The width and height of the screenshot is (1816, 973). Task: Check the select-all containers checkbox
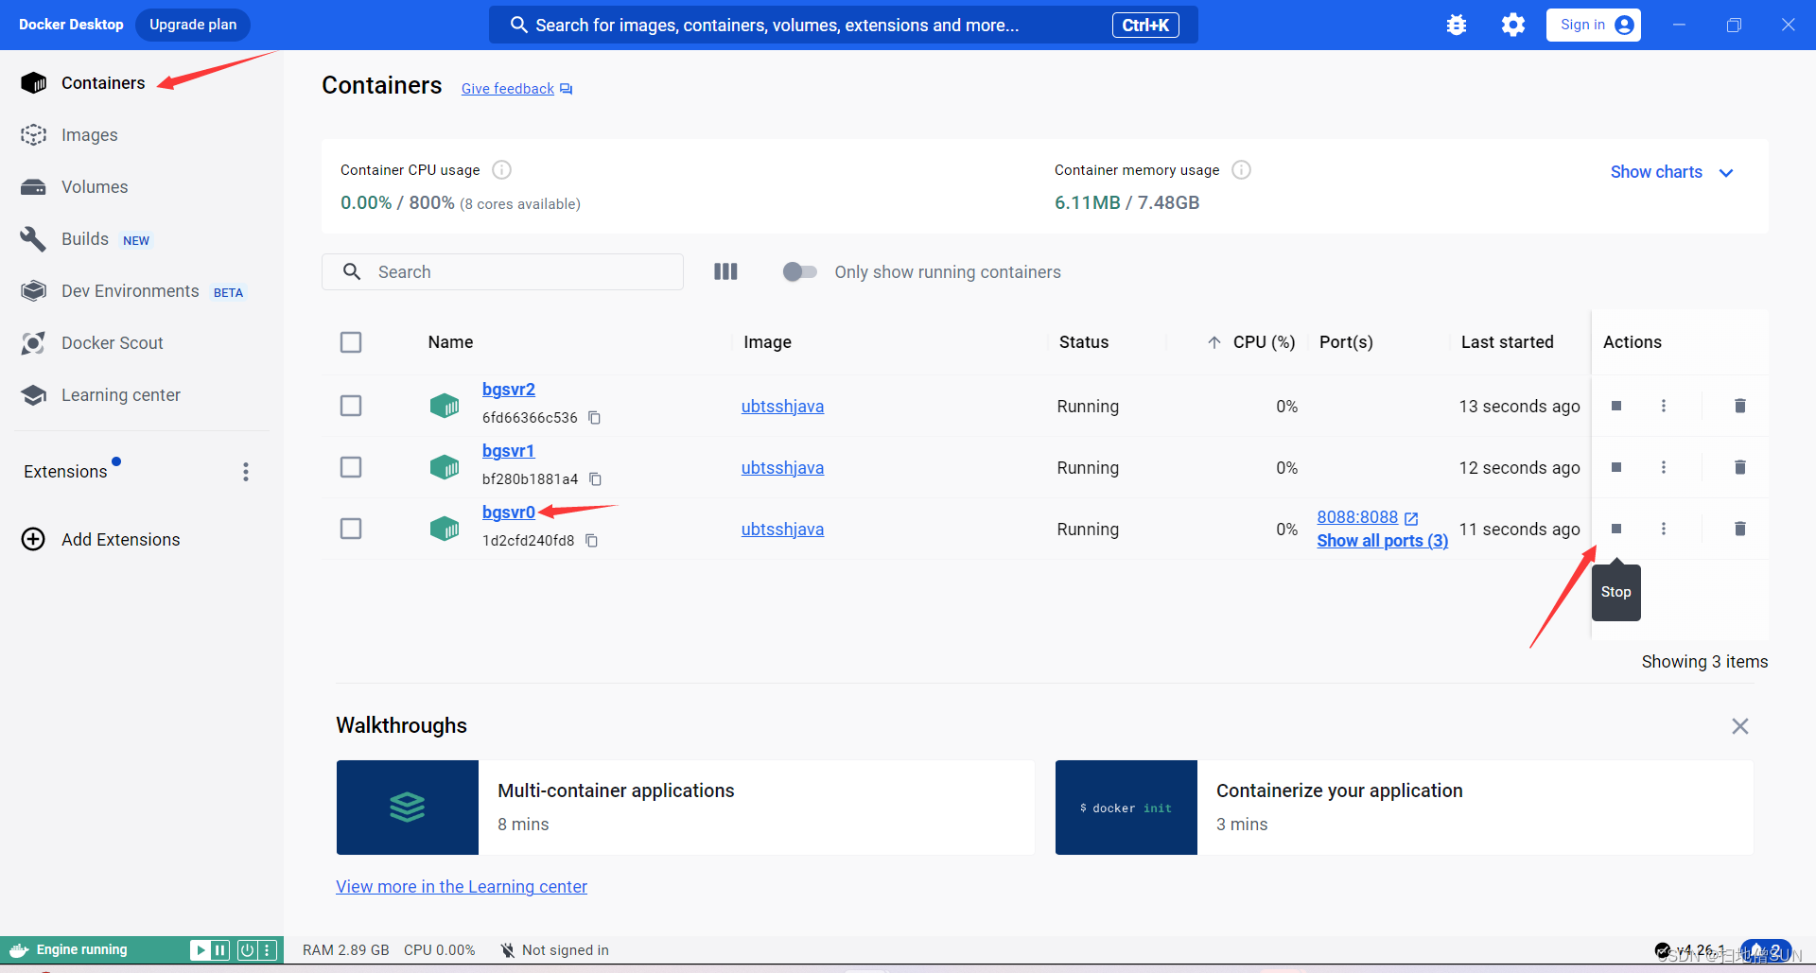click(351, 342)
